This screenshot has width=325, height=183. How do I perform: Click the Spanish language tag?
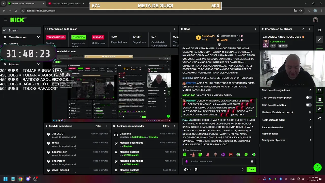click(x=283, y=46)
